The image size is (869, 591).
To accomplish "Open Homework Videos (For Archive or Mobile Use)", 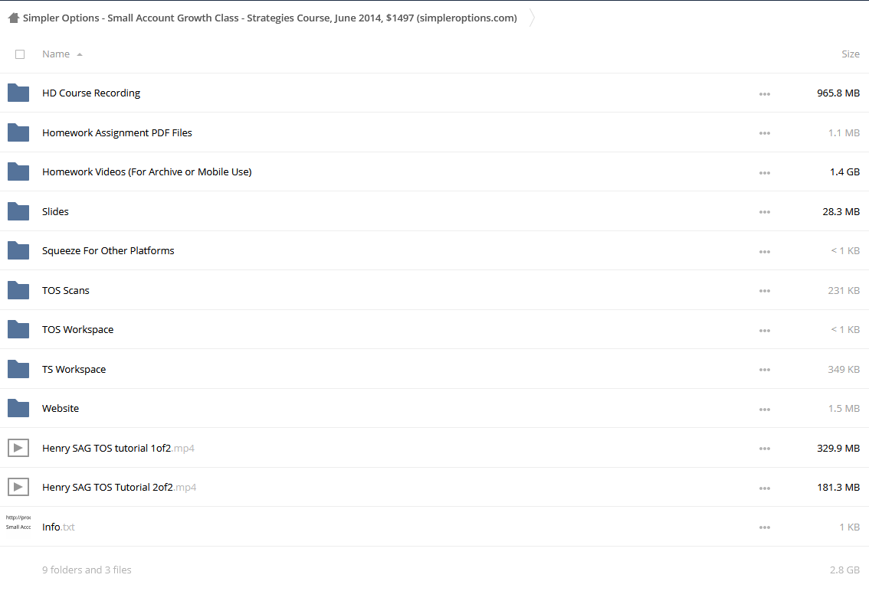I will [x=147, y=172].
